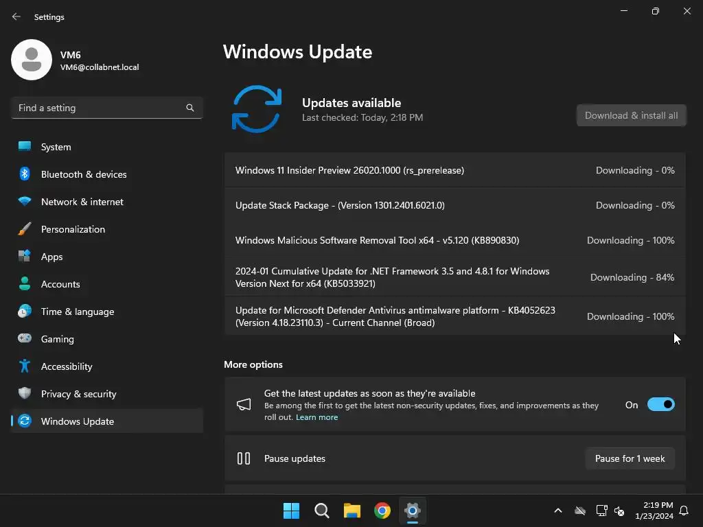Select Privacy & security
The height and width of the screenshot is (527, 703).
(106, 394)
